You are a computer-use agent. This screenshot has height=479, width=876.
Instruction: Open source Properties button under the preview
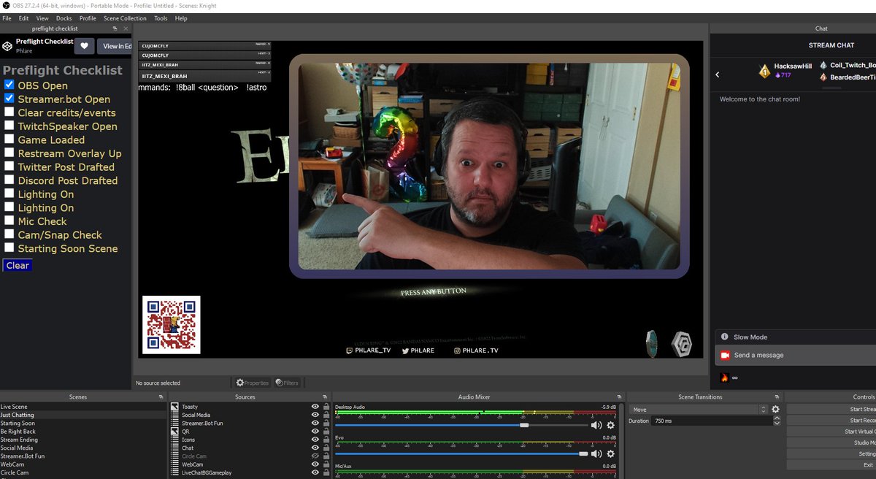(253, 383)
